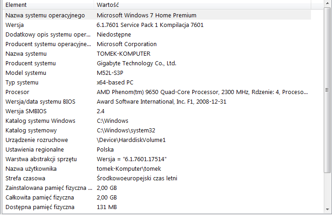This screenshot has height=215, width=332.
Task: Select the Wersja row
Action: tap(158, 25)
